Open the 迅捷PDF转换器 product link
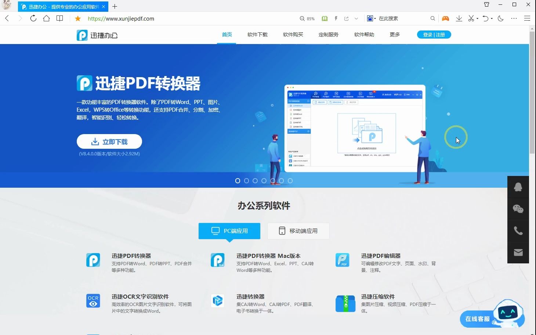Screen dimensions: 536x335 [131, 256]
